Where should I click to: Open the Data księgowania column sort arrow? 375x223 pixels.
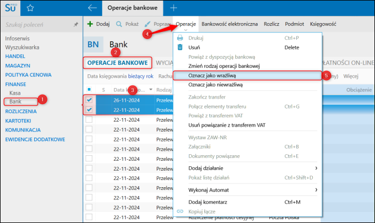tap(151, 90)
